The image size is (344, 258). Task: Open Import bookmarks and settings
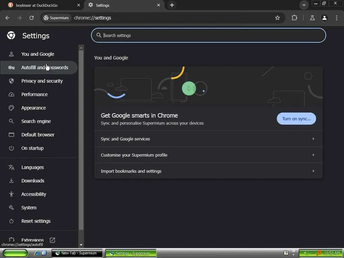[x=208, y=171]
